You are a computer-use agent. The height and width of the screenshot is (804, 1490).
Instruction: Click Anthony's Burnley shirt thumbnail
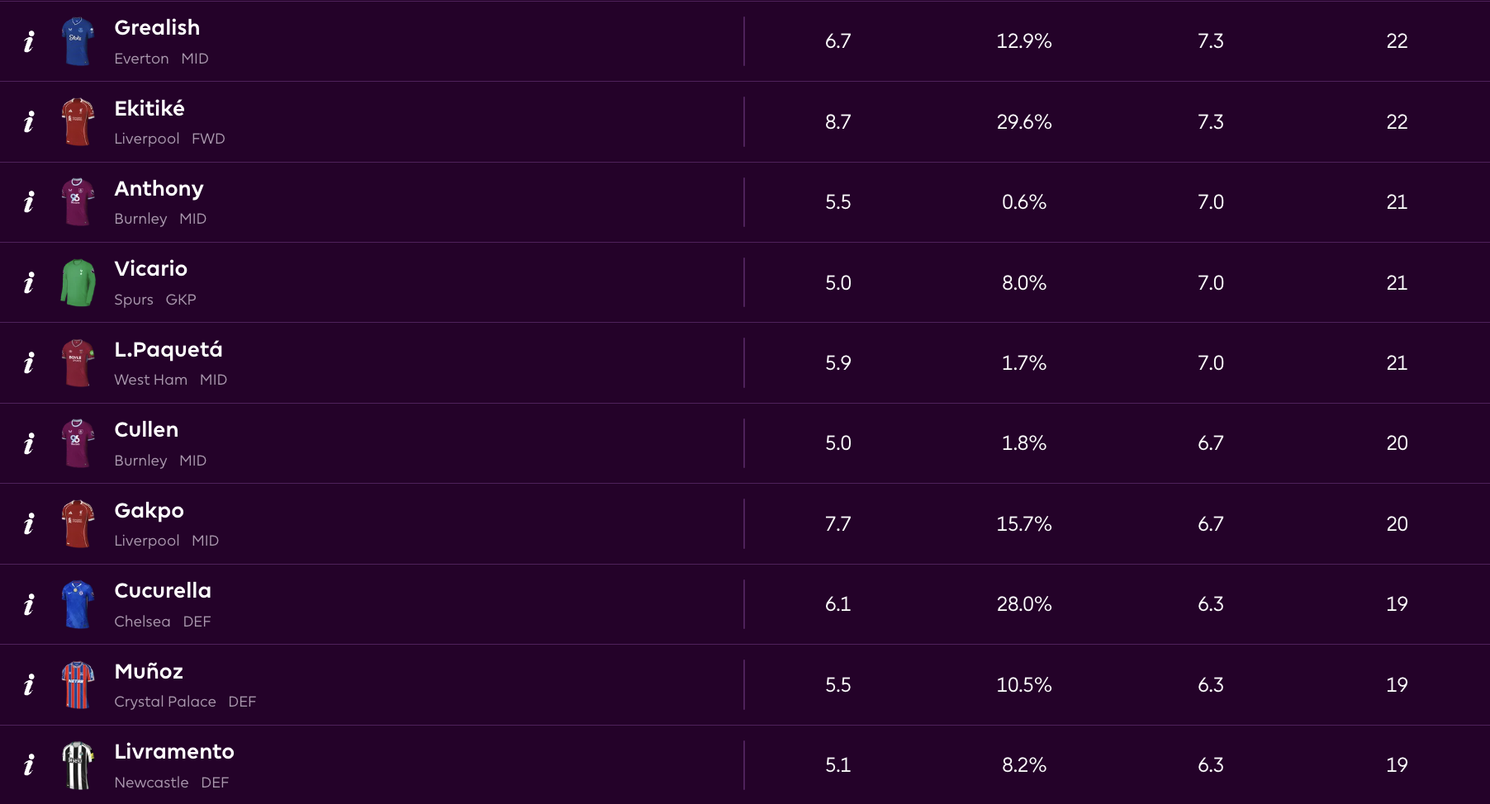78,202
